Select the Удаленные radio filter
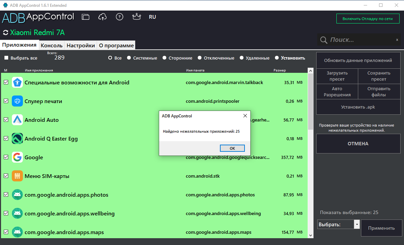 click(241, 58)
